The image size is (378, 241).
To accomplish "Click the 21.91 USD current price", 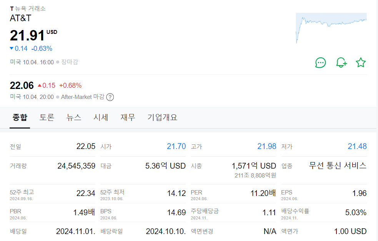I will tap(33, 35).
